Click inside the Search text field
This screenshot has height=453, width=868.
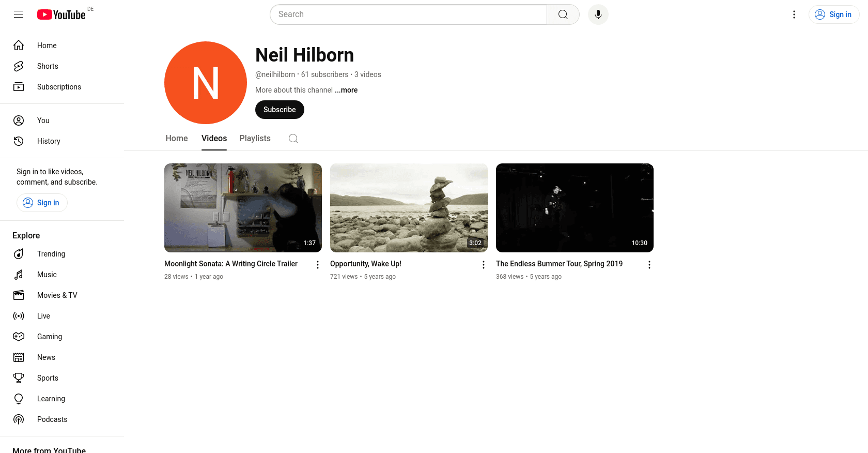click(408, 14)
